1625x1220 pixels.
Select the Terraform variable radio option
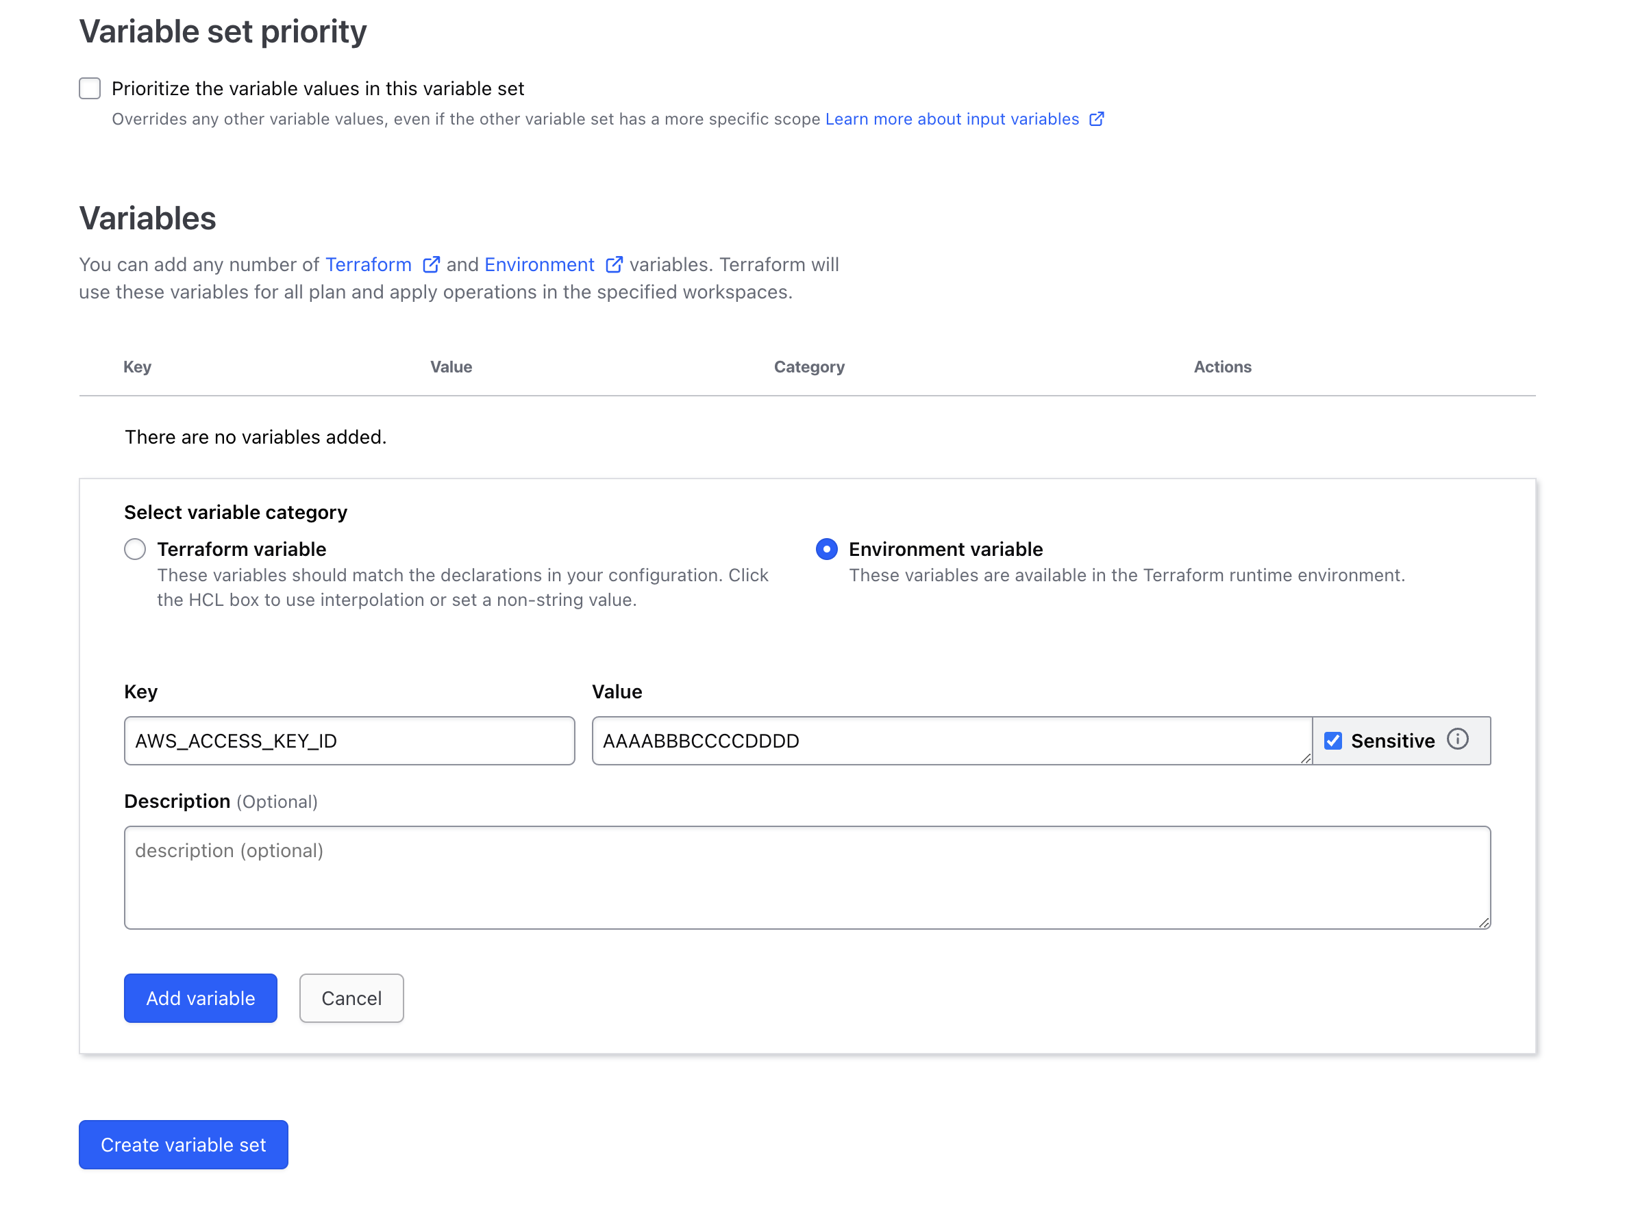coord(135,549)
